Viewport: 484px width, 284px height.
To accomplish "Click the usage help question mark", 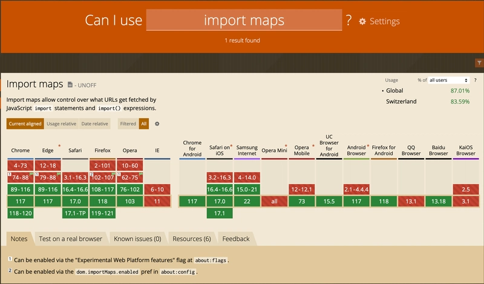I will click(475, 80).
